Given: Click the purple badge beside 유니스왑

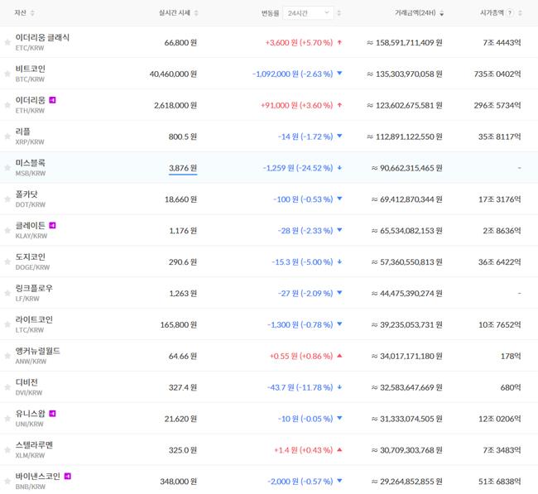Looking at the screenshot, I should [x=53, y=413].
